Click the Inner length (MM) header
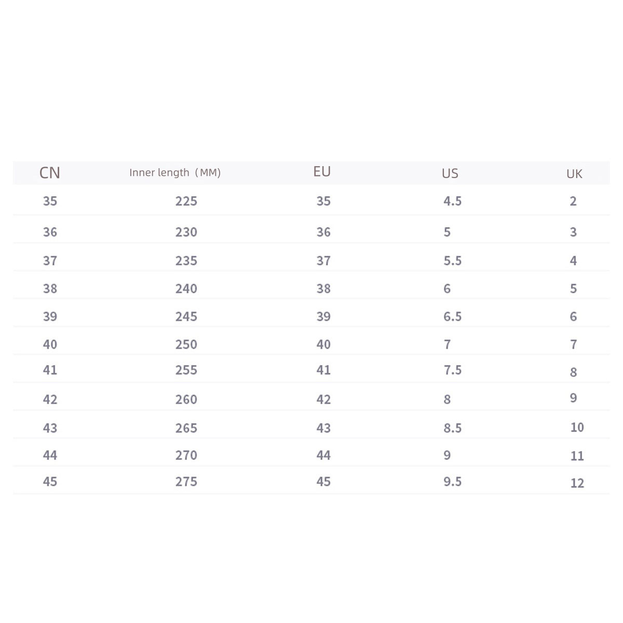 (175, 173)
